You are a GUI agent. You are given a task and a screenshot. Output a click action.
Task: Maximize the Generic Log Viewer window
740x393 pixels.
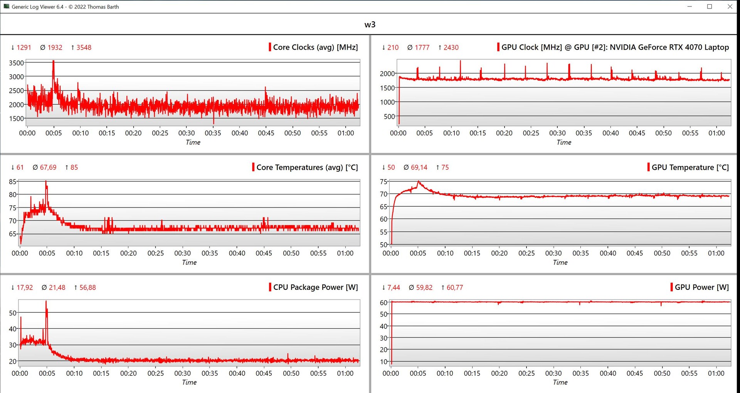709,7
